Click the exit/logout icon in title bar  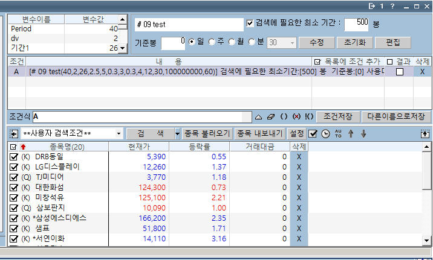click(372, 6)
